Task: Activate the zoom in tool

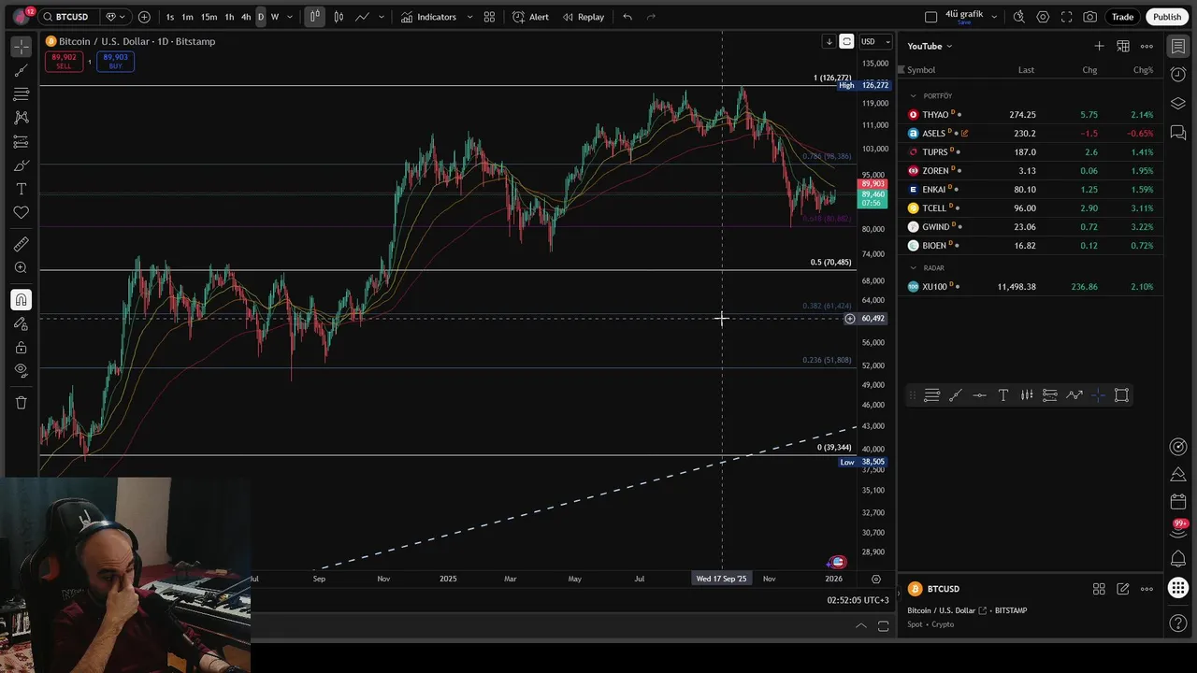Action: click(x=21, y=268)
